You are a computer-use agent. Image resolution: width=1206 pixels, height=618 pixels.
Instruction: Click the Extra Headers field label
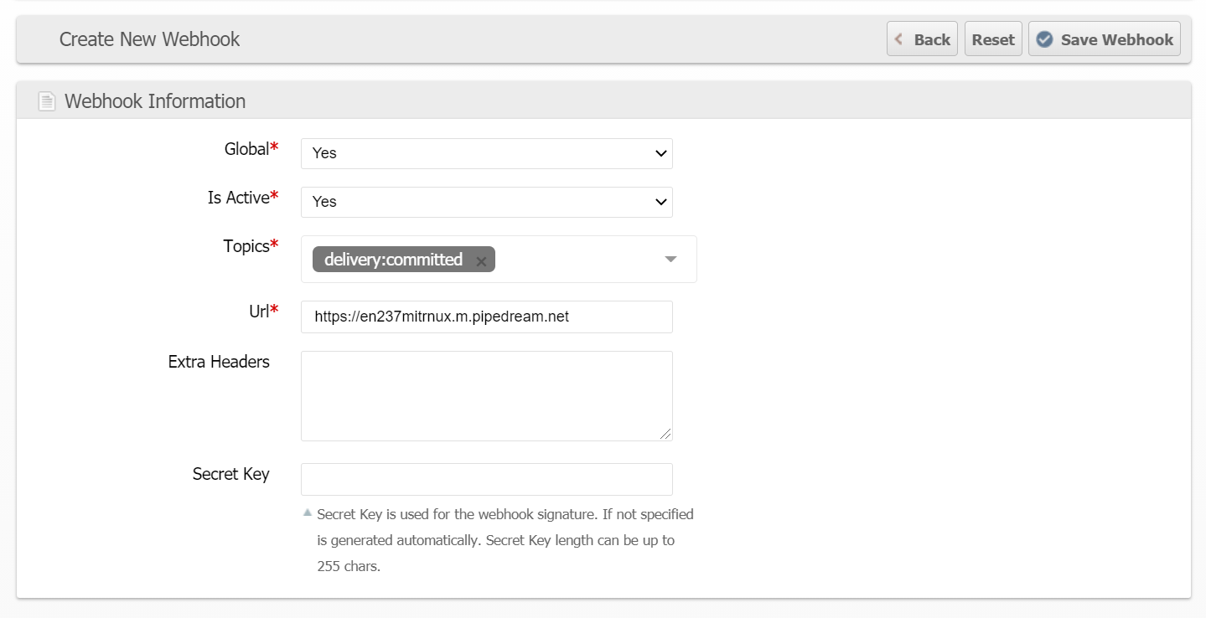click(219, 362)
